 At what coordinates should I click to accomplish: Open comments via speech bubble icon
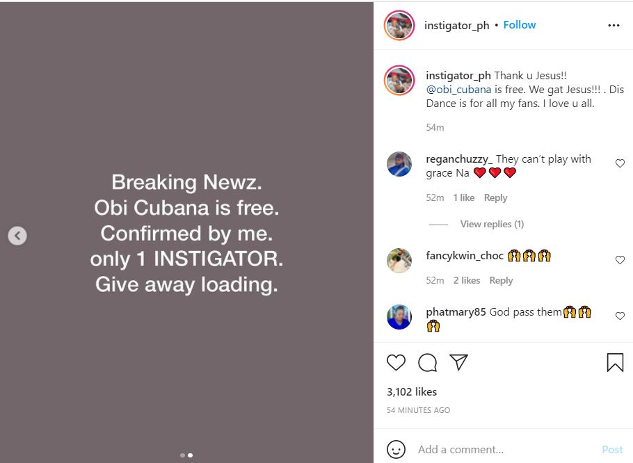(428, 362)
